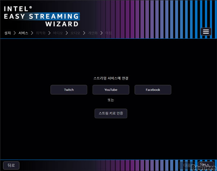This screenshot has height=171, width=217.
Task: Open the hamburger menu icon
Action: tap(206, 32)
